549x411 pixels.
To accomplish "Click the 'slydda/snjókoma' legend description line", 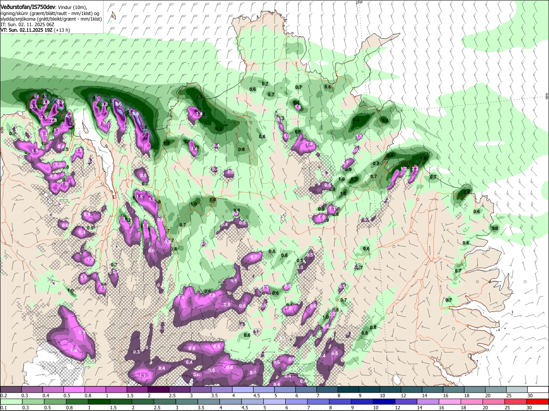I will point(51,19).
